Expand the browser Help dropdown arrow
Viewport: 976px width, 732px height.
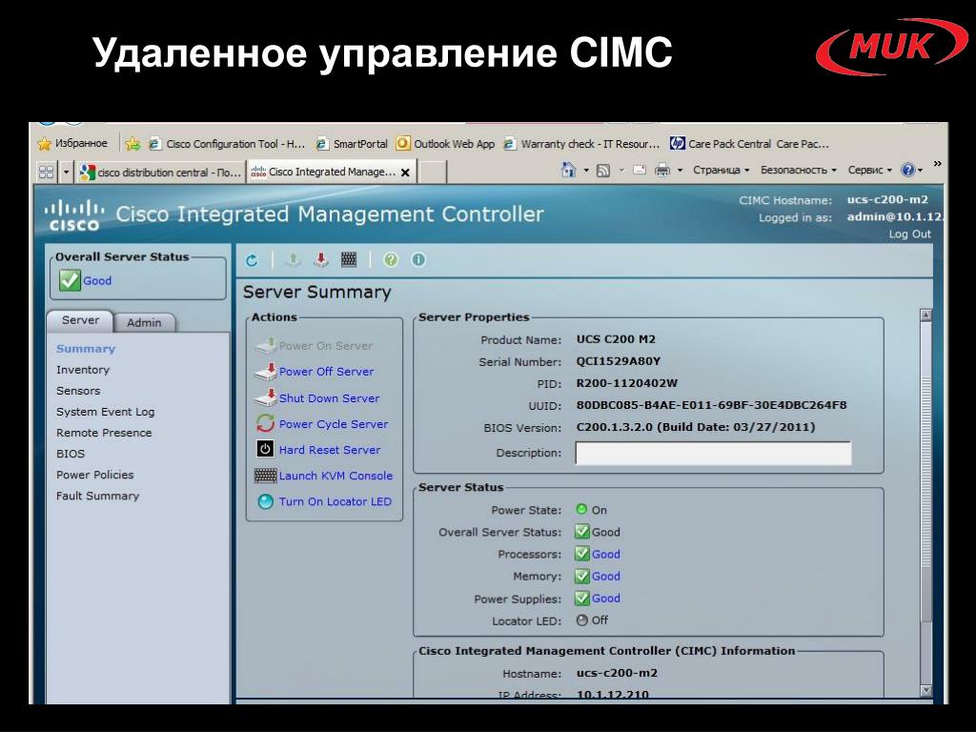tap(920, 170)
